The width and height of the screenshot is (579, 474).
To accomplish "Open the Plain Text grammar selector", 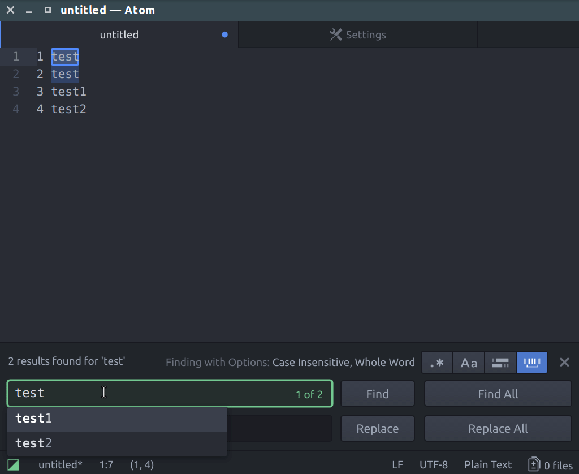I will click(487, 464).
